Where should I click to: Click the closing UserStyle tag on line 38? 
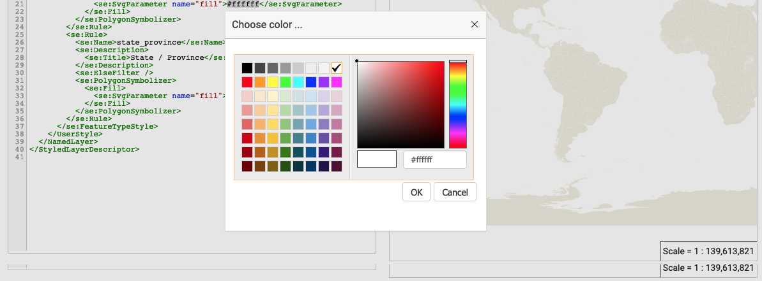pos(75,134)
